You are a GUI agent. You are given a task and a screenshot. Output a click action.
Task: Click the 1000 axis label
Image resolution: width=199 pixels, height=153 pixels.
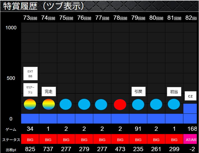click(11, 28)
